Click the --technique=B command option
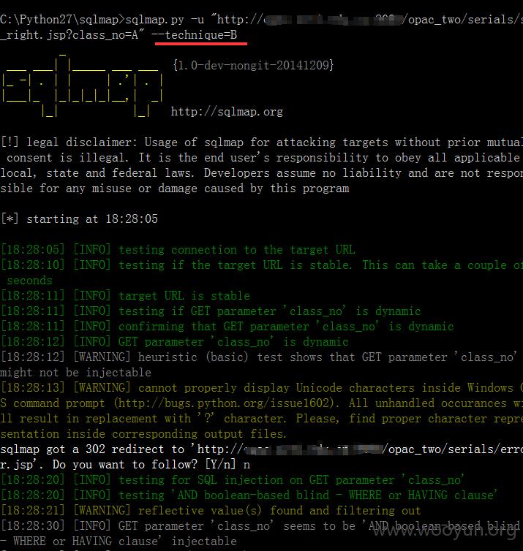The height and width of the screenshot is (551, 523). pos(194,35)
